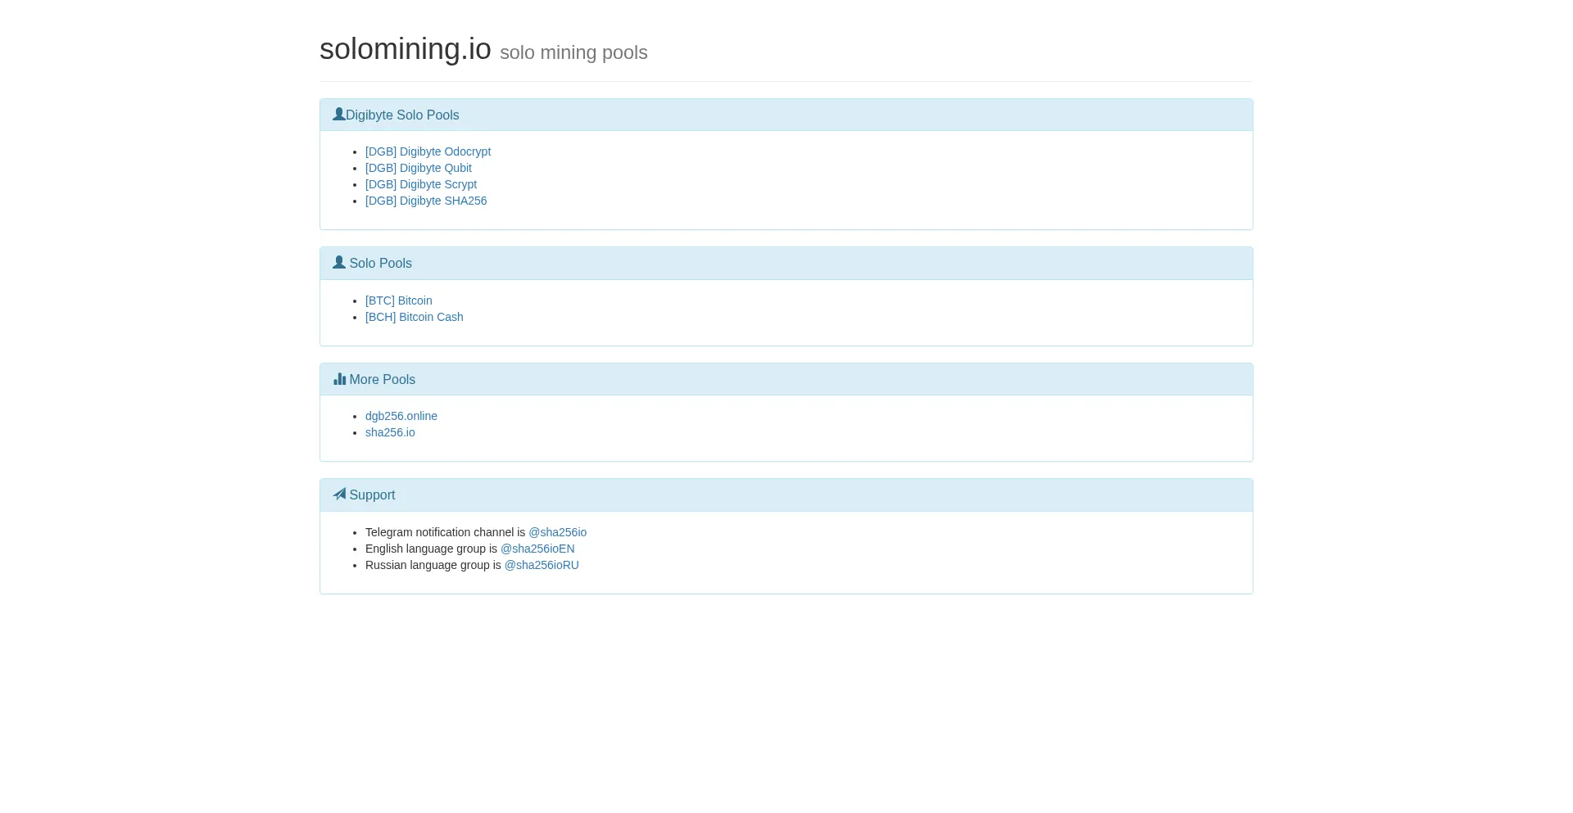Click the 'Digibyte Solo Pools' panel heading text
This screenshot has width=1573, height=813.
tap(402, 115)
